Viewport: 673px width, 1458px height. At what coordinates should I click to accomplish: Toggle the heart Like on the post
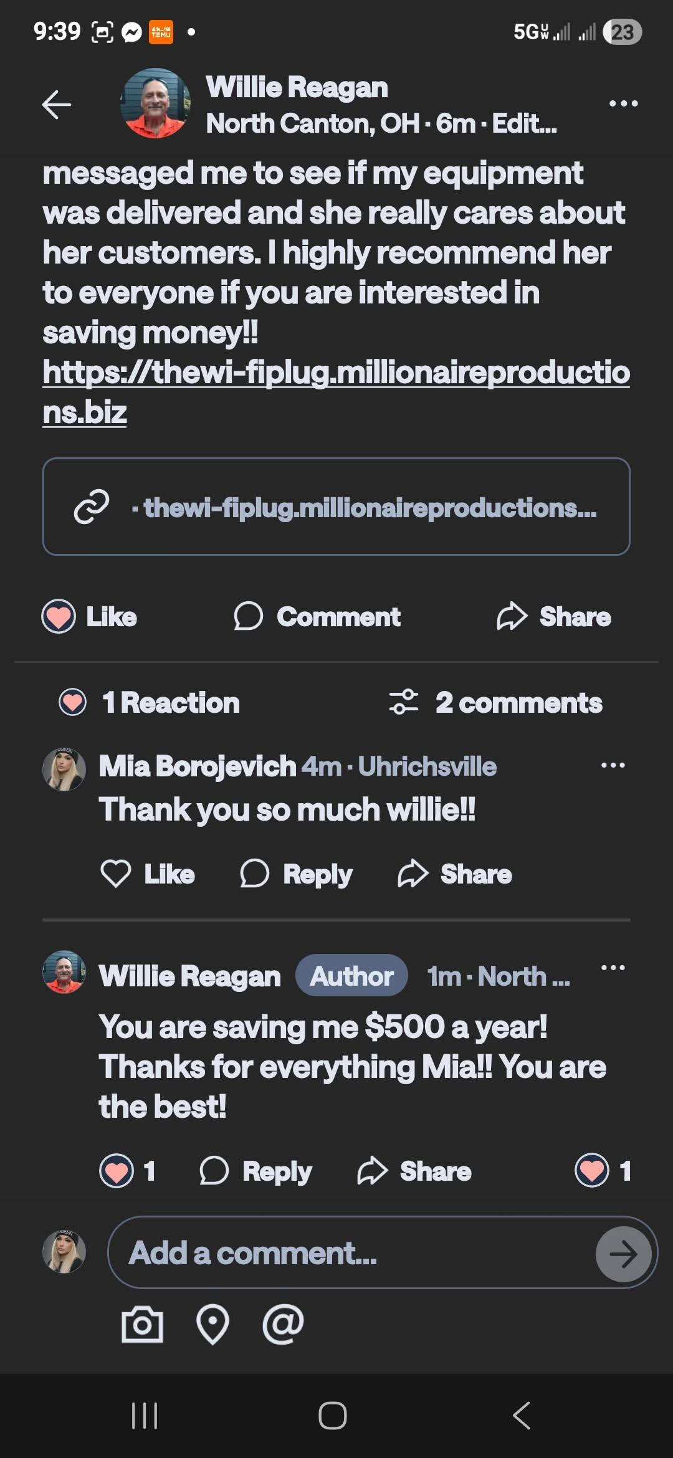(90, 617)
